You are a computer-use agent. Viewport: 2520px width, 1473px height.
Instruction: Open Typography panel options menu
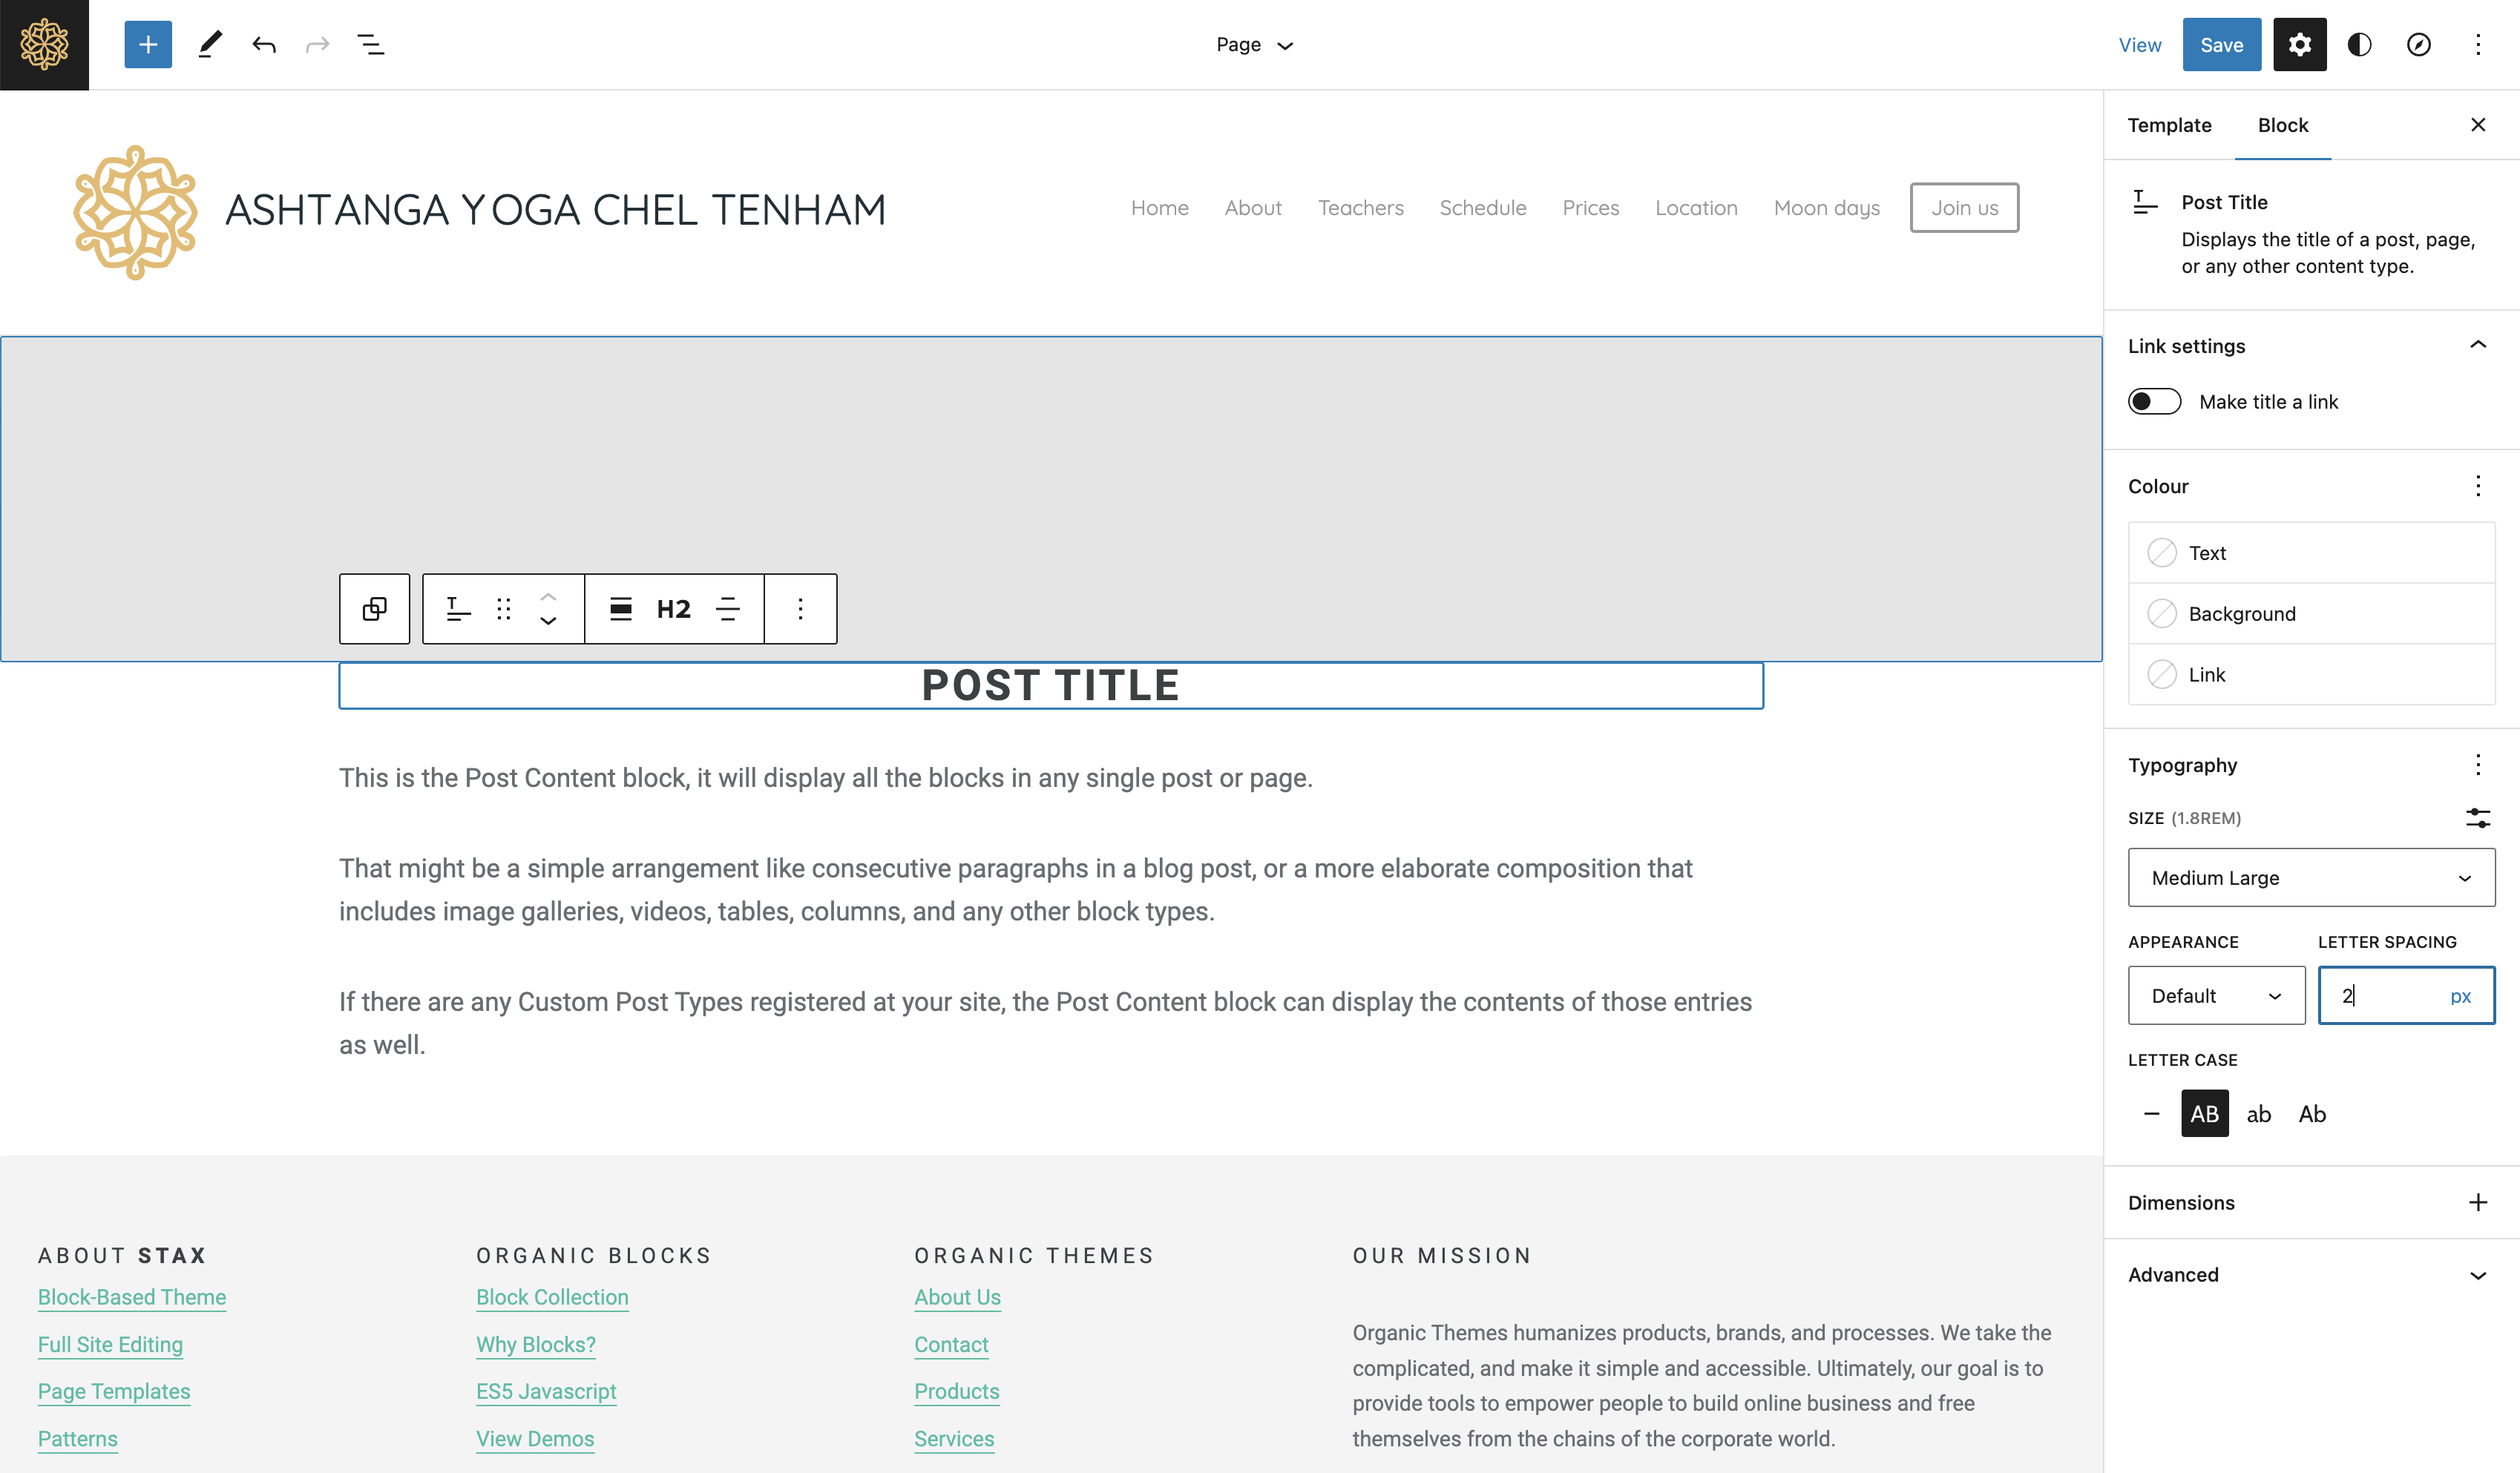(x=2478, y=765)
